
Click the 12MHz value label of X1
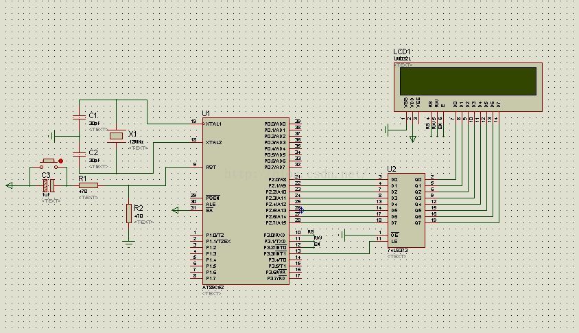point(136,142)
